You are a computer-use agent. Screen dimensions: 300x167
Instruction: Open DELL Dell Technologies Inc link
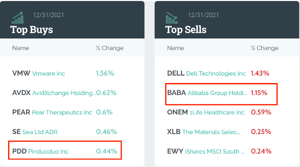click(x=207, y=74)
